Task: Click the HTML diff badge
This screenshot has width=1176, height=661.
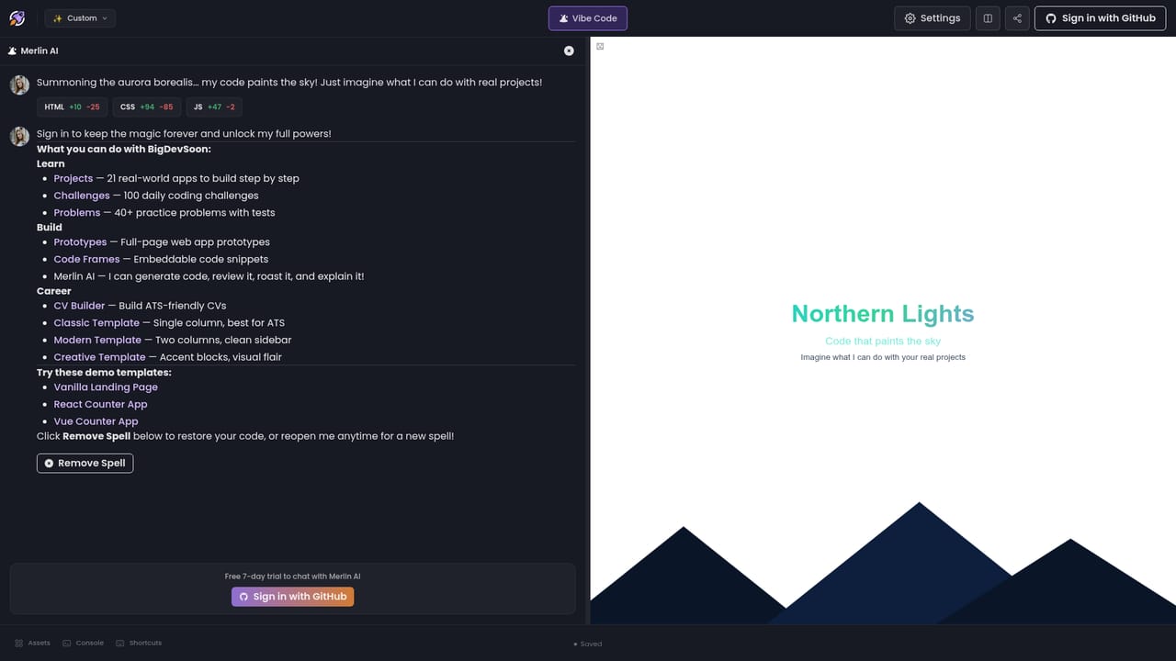Action: pos(72,107)
